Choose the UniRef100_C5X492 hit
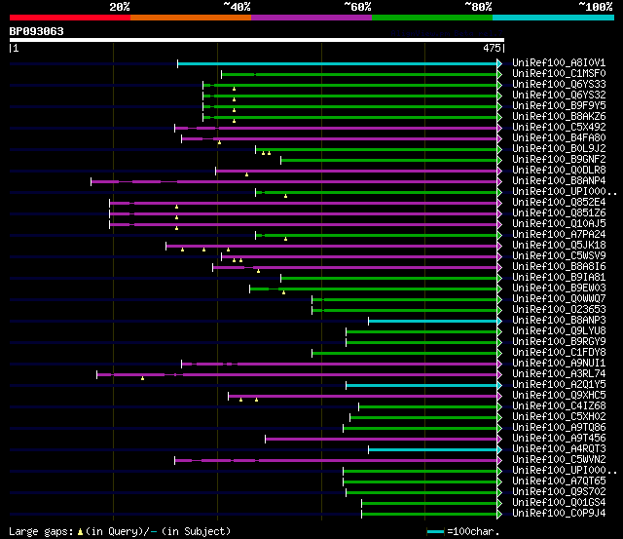This screenshot has height=539, width=623. coord(559,128)
